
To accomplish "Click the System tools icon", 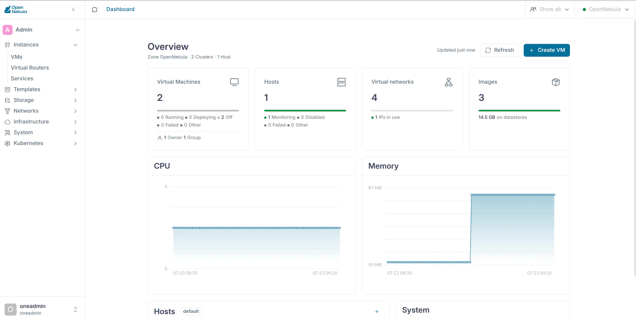I will coord(7,132).
